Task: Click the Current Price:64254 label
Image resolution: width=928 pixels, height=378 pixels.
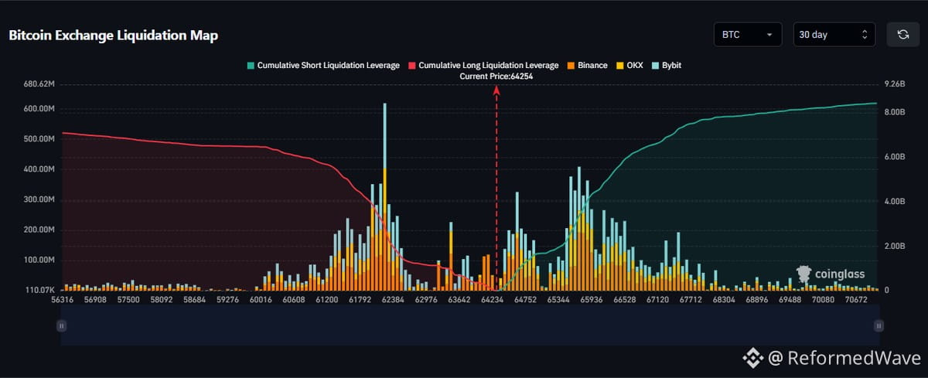Action: [x=496, y=77]
